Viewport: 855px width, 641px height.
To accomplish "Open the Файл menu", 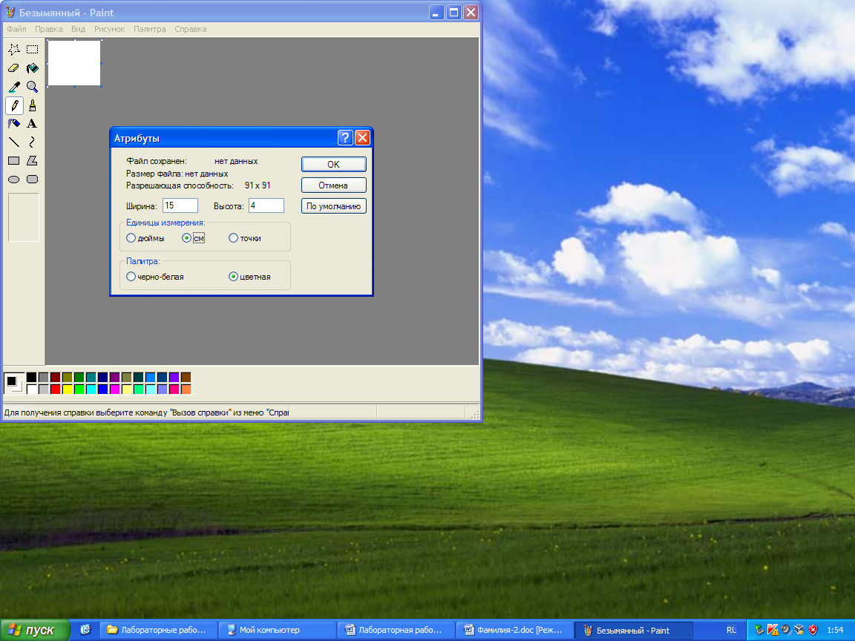I will (17, 29).
